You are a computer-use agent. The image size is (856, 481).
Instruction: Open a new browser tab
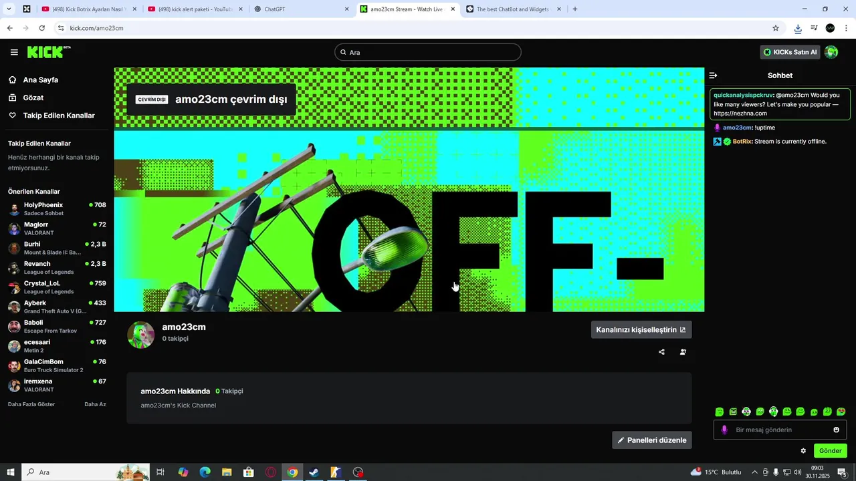575,9
